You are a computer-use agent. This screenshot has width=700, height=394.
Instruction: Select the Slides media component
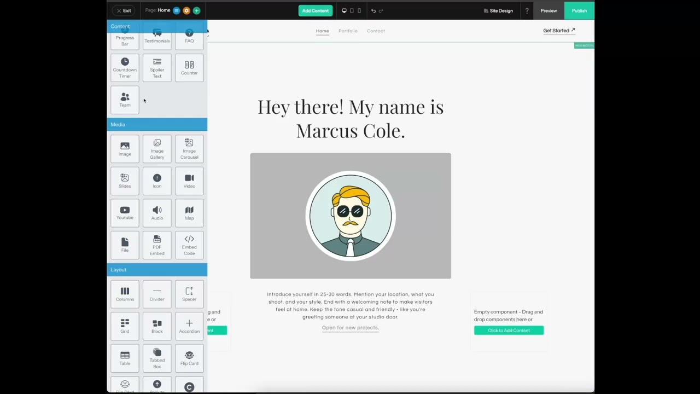tap(125, 181)
